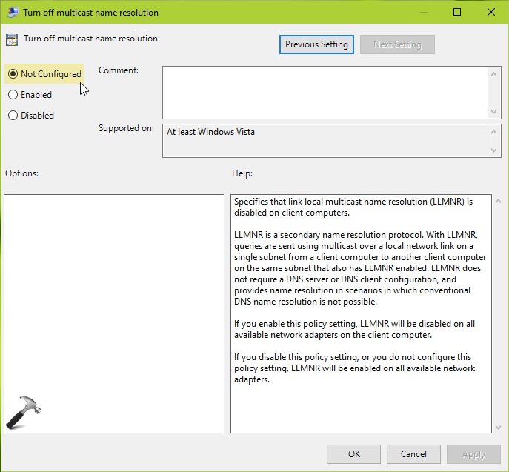Click the "Options:" label

tap(21, 173)
